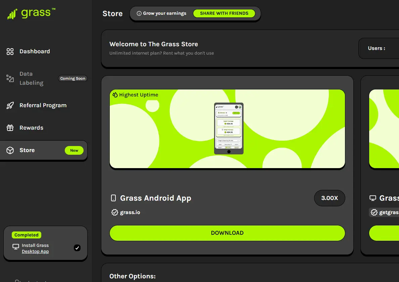
Task: Click the Data Labeling icon
Action: [x=10, y=78]
